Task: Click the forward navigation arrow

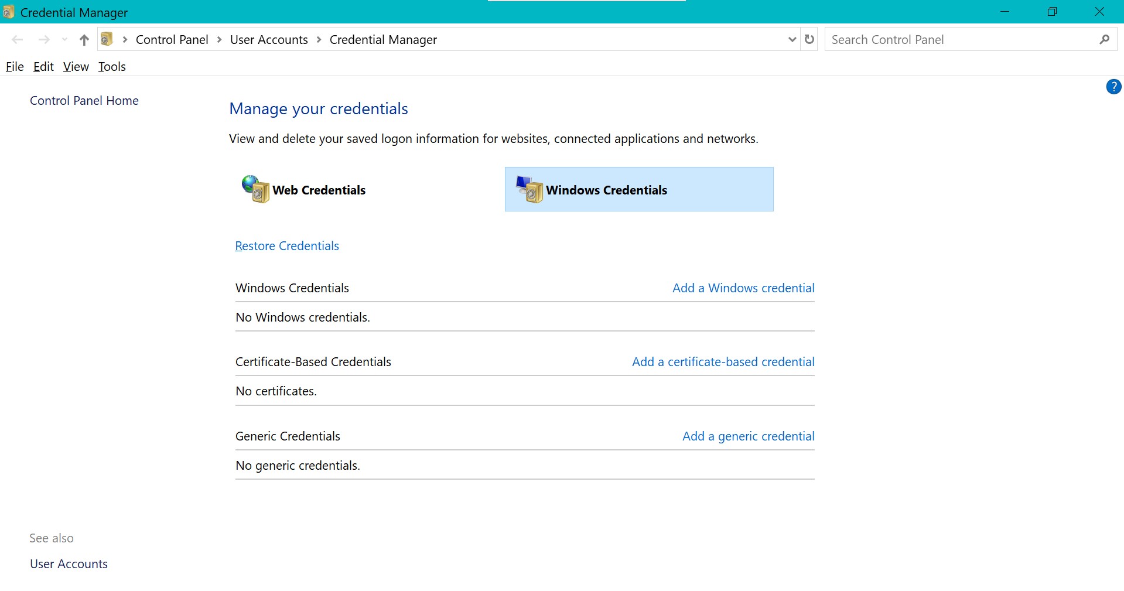Action: click(44, 40)
